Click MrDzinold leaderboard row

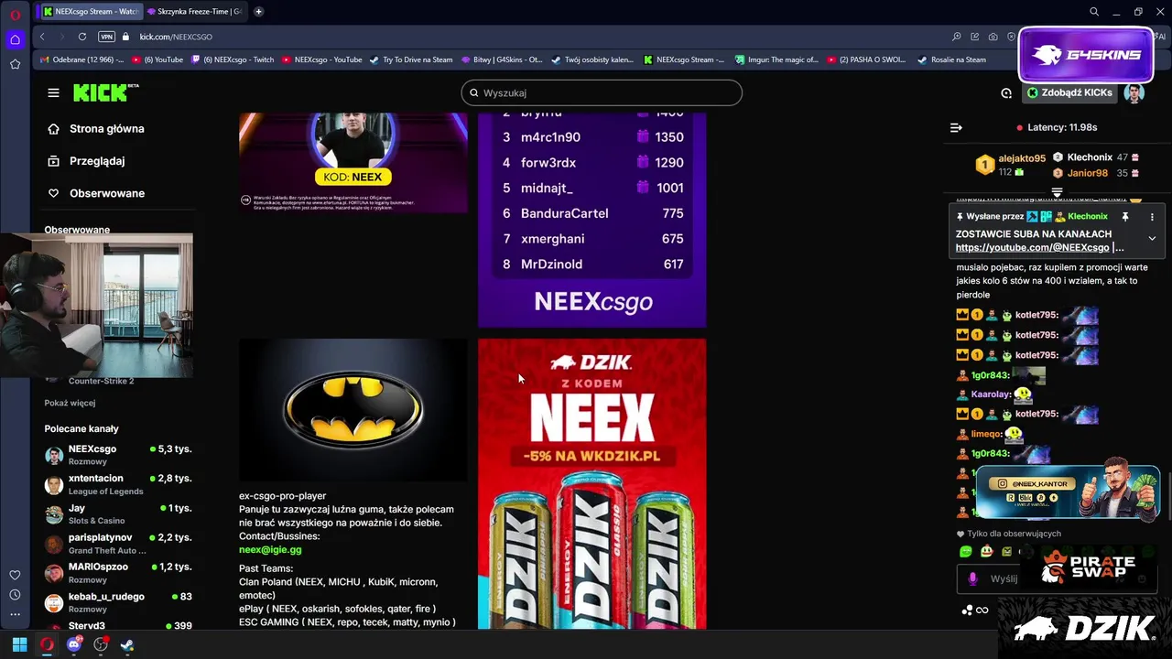[x=592, y=265]
